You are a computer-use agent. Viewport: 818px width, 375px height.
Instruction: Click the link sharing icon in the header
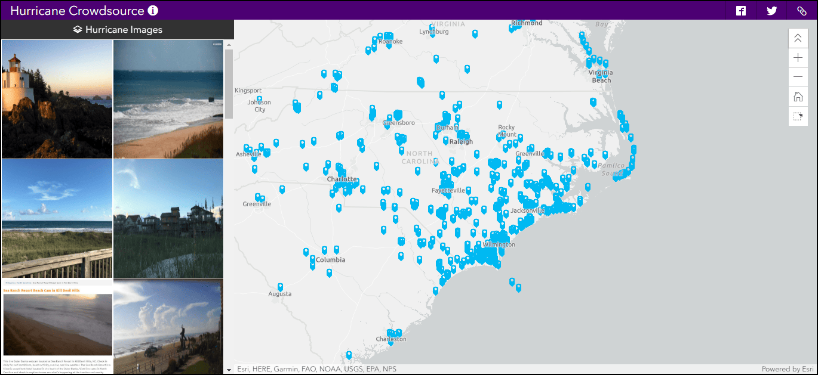tap(802, 10)
